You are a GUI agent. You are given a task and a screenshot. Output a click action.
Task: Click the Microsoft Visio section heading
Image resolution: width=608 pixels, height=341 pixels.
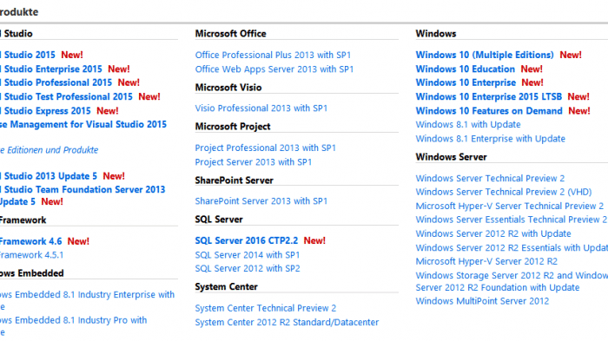pyautogui.click(x=228, y=88)
